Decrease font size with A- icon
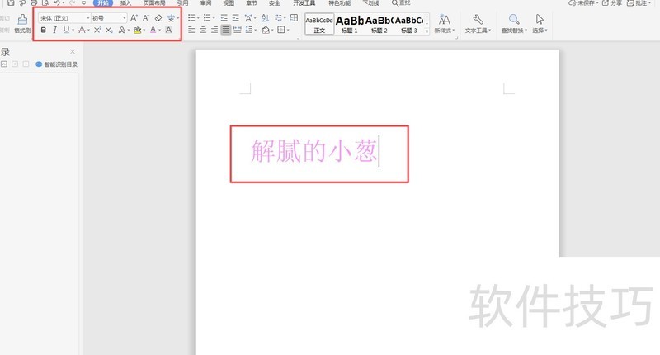This screenshot has height=355, width=660. [146, 18]
